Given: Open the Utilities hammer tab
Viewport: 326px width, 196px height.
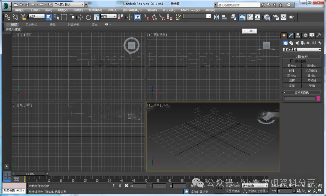Looking at the screenshot, I should (x=318, y=36).
